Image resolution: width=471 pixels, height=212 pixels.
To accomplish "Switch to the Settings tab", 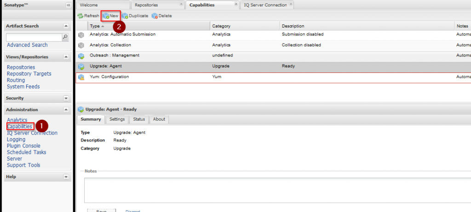I will [117, 119].
